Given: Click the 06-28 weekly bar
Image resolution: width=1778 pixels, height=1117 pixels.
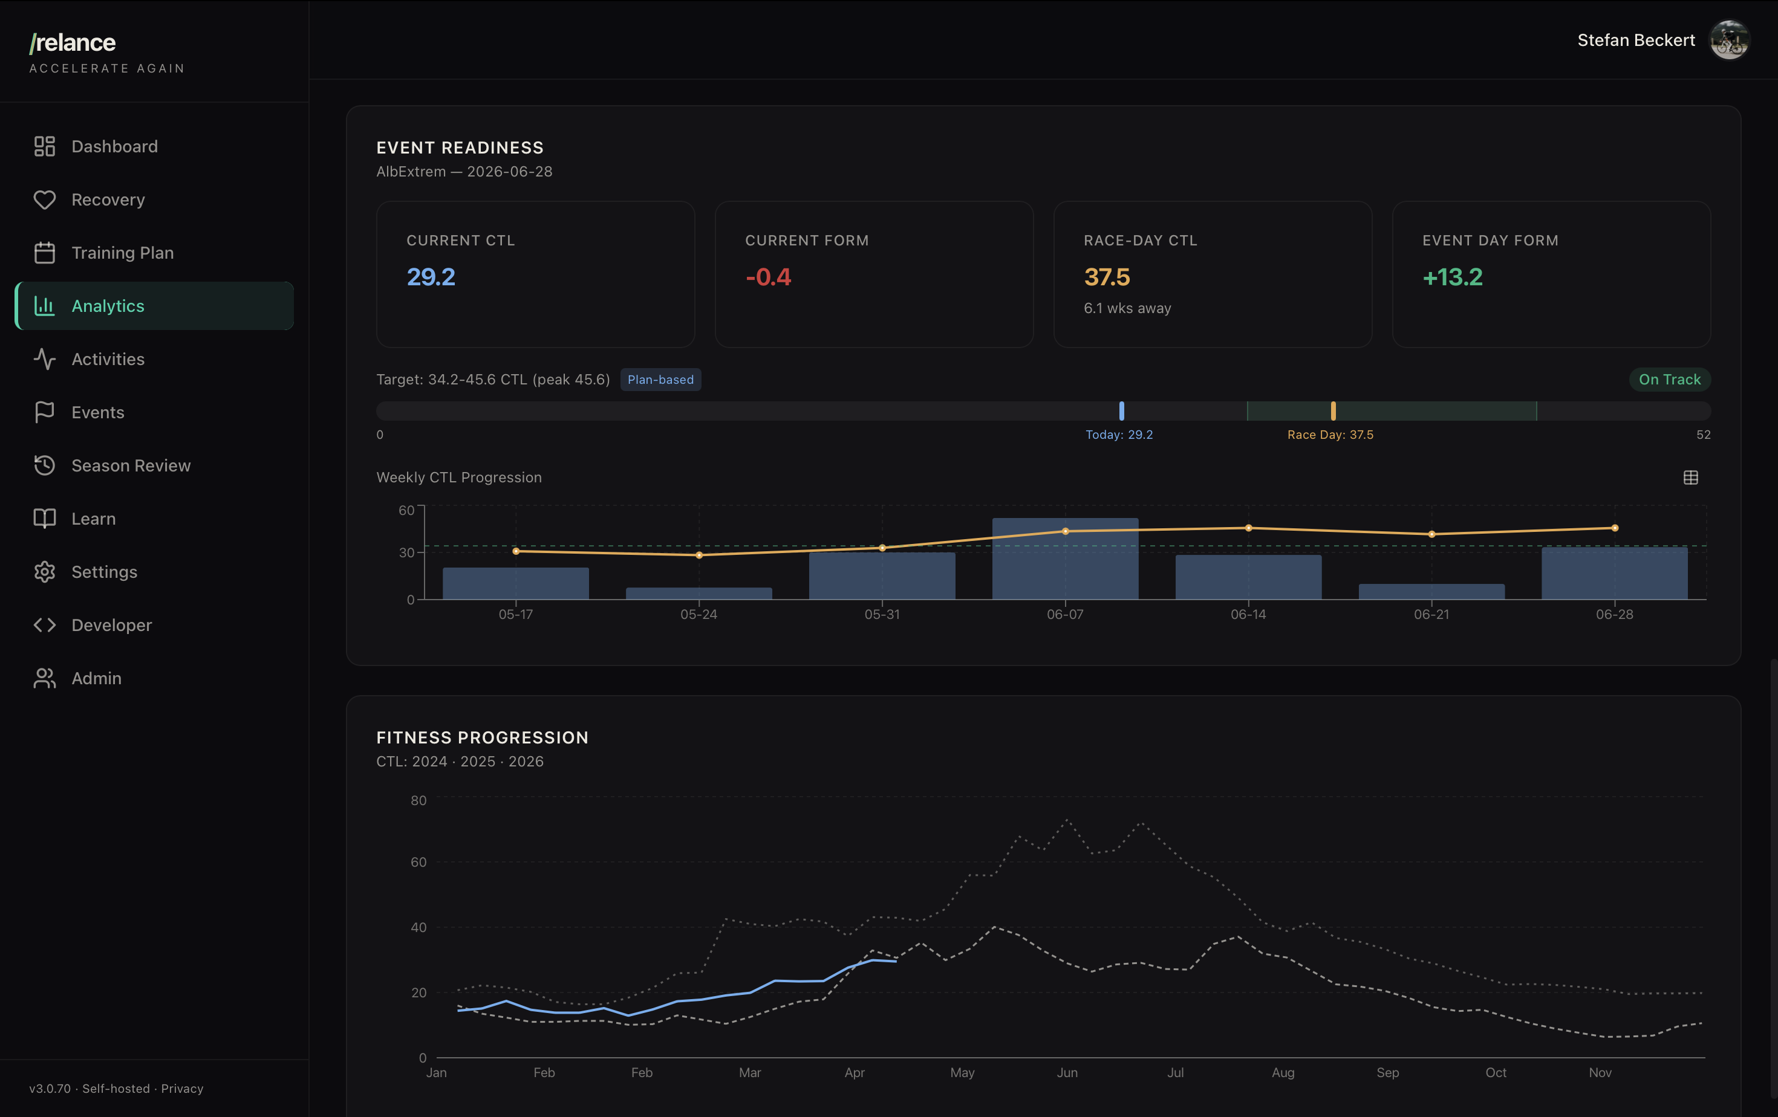Looking at the screenshot, I should click(1614, 573).
